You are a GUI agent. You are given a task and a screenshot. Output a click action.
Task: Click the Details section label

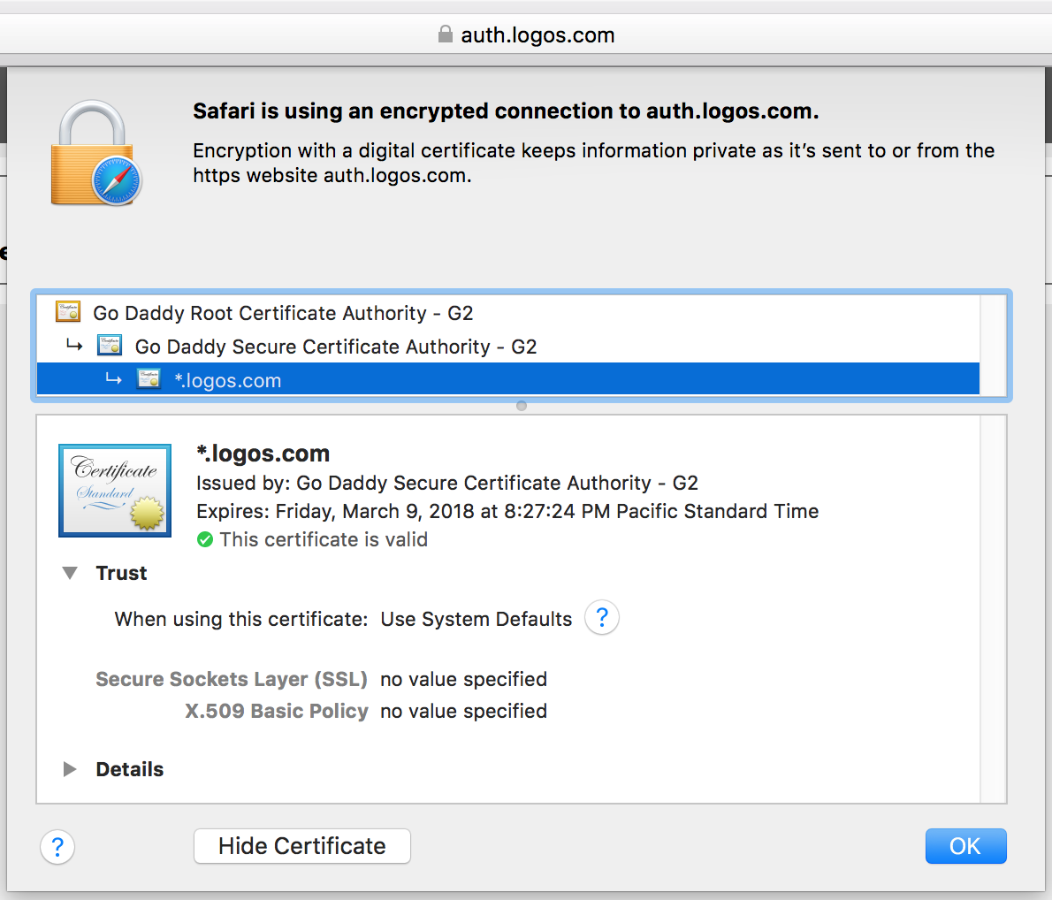point(129,769)
